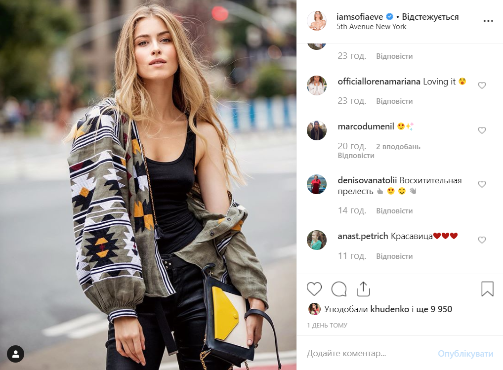Open khudenko from the likes line

(389, 309)
